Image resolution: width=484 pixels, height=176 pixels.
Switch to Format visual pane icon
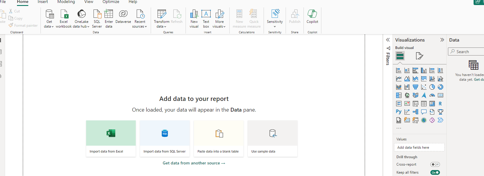coord(419,56)
